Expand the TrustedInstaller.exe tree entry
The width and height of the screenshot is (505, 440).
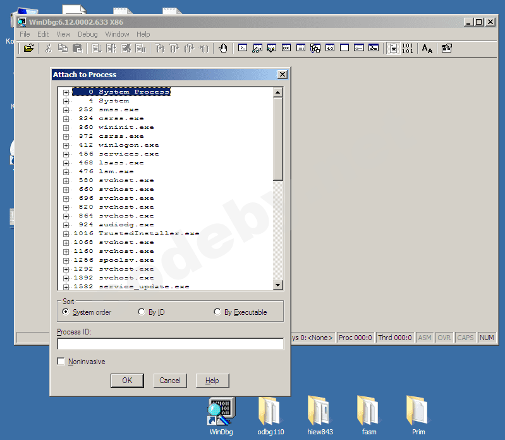(66, 234)
